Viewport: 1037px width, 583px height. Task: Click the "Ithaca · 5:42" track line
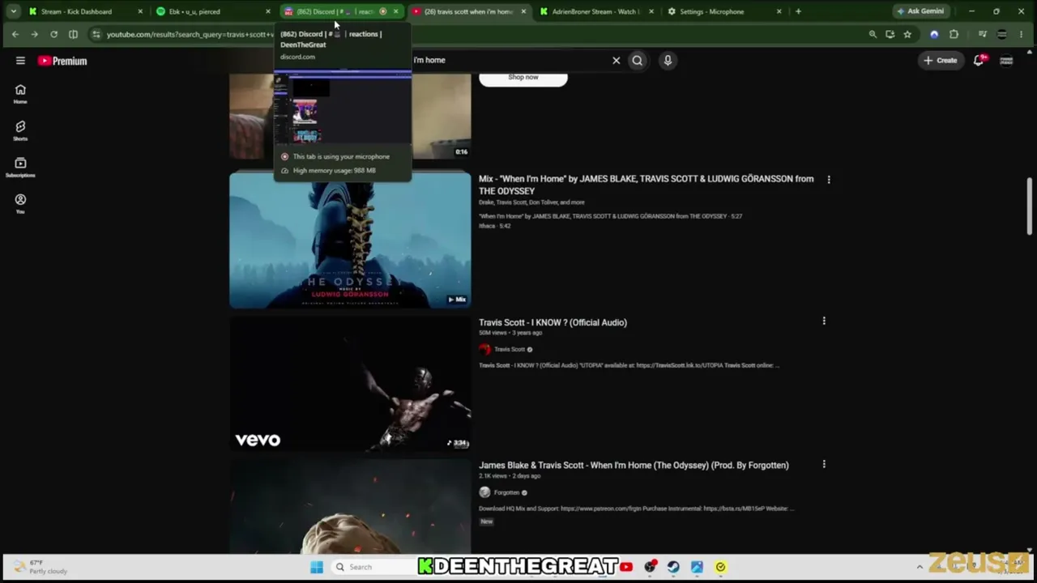click(x=494, y=226)
